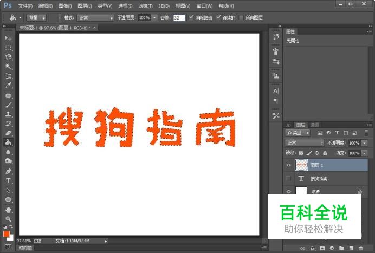Select the Eyedropper tool
Image resolution: width=375 pixels, height=253 pixels.
click(8, 86)
